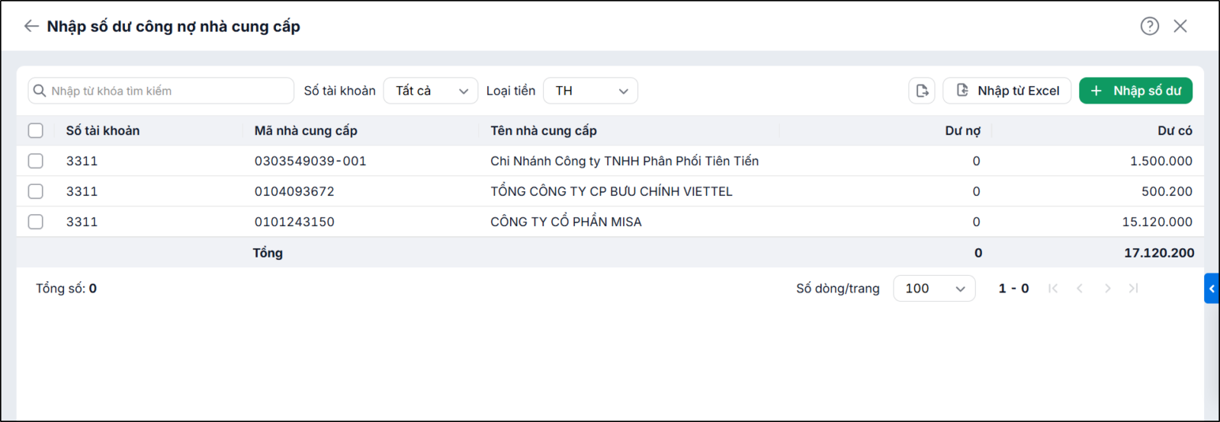Image resolution: width=1220 pixels, height=422 pixels.
Task: Open the Loại tiền 'TH' dropdown
Action: [x=591, y=91]
